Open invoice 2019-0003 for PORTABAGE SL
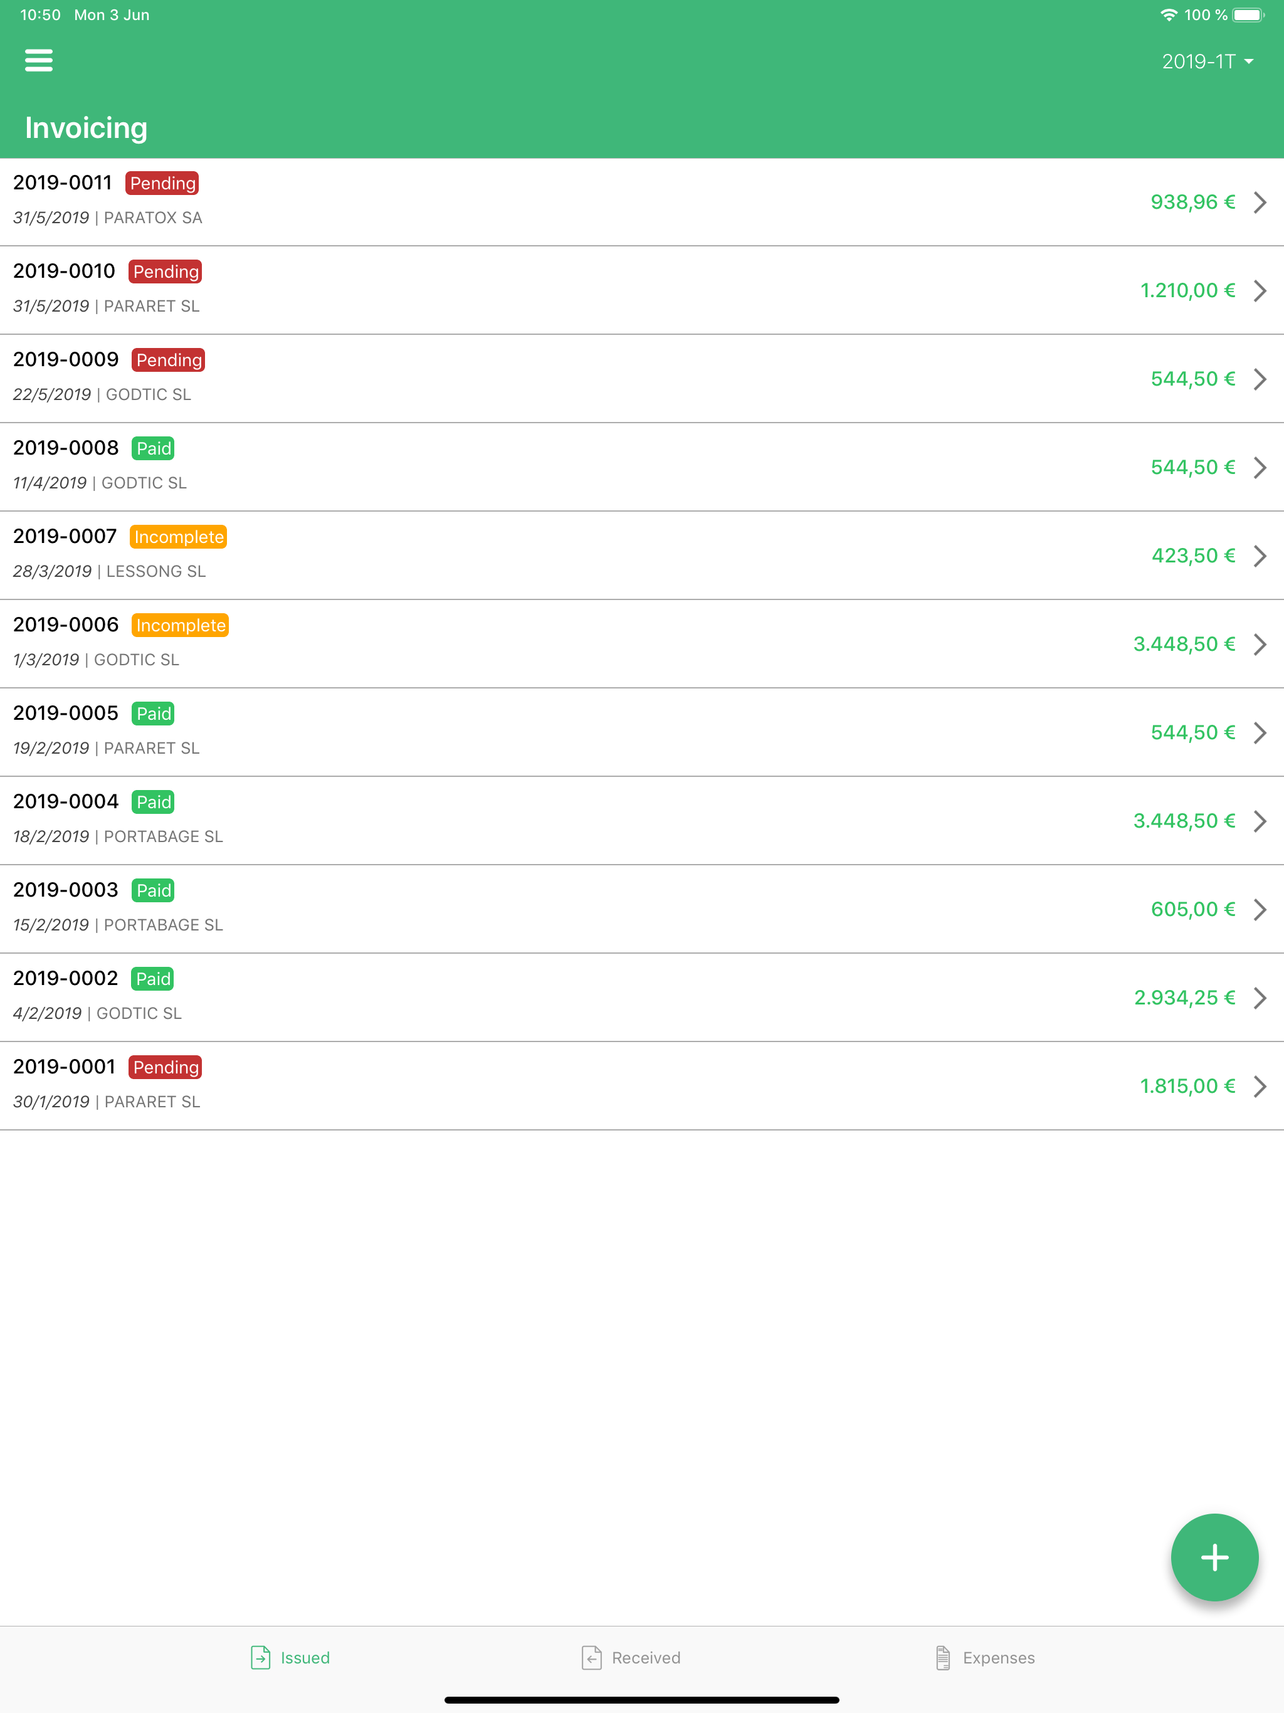This screenshot has width=1284, height=1713. click(642, 909)
